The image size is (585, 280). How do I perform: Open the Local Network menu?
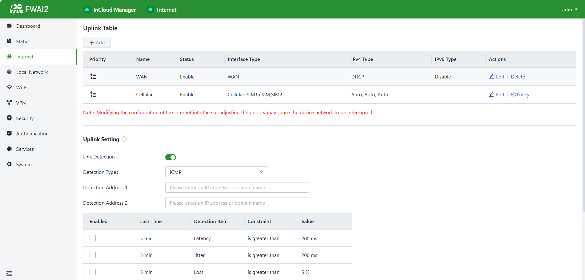point(32,72)
